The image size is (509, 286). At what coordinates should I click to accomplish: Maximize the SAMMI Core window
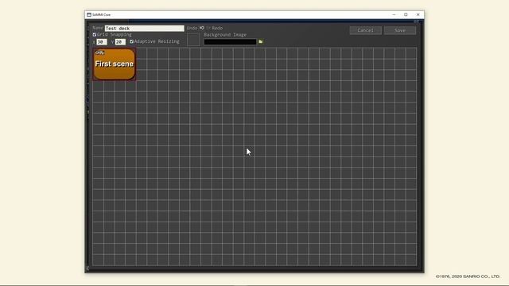(x=406, y=14)
